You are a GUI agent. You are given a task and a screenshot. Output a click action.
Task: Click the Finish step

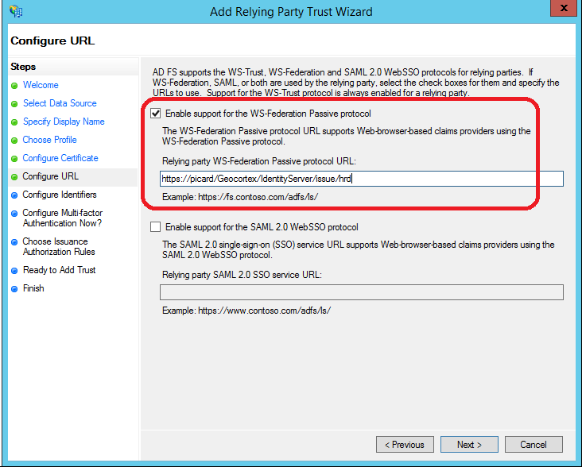(33, 288)
